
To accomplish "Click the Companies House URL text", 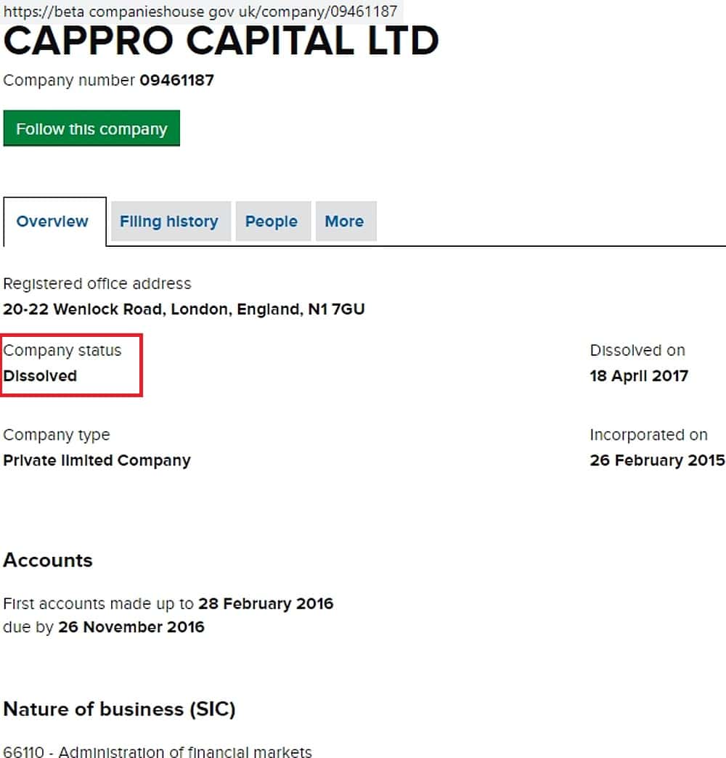I will (200, 12).
